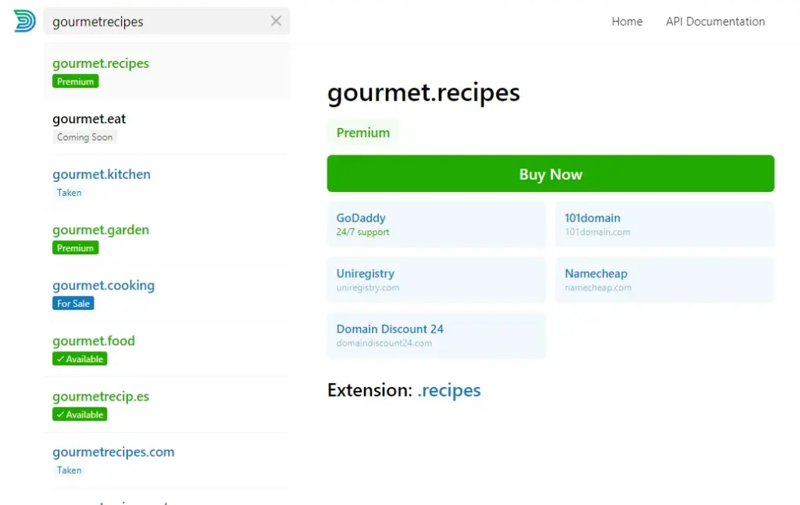Click Taken label under gourmetrecipes.com
800x505 pixels.
click(x=69, y=471)
